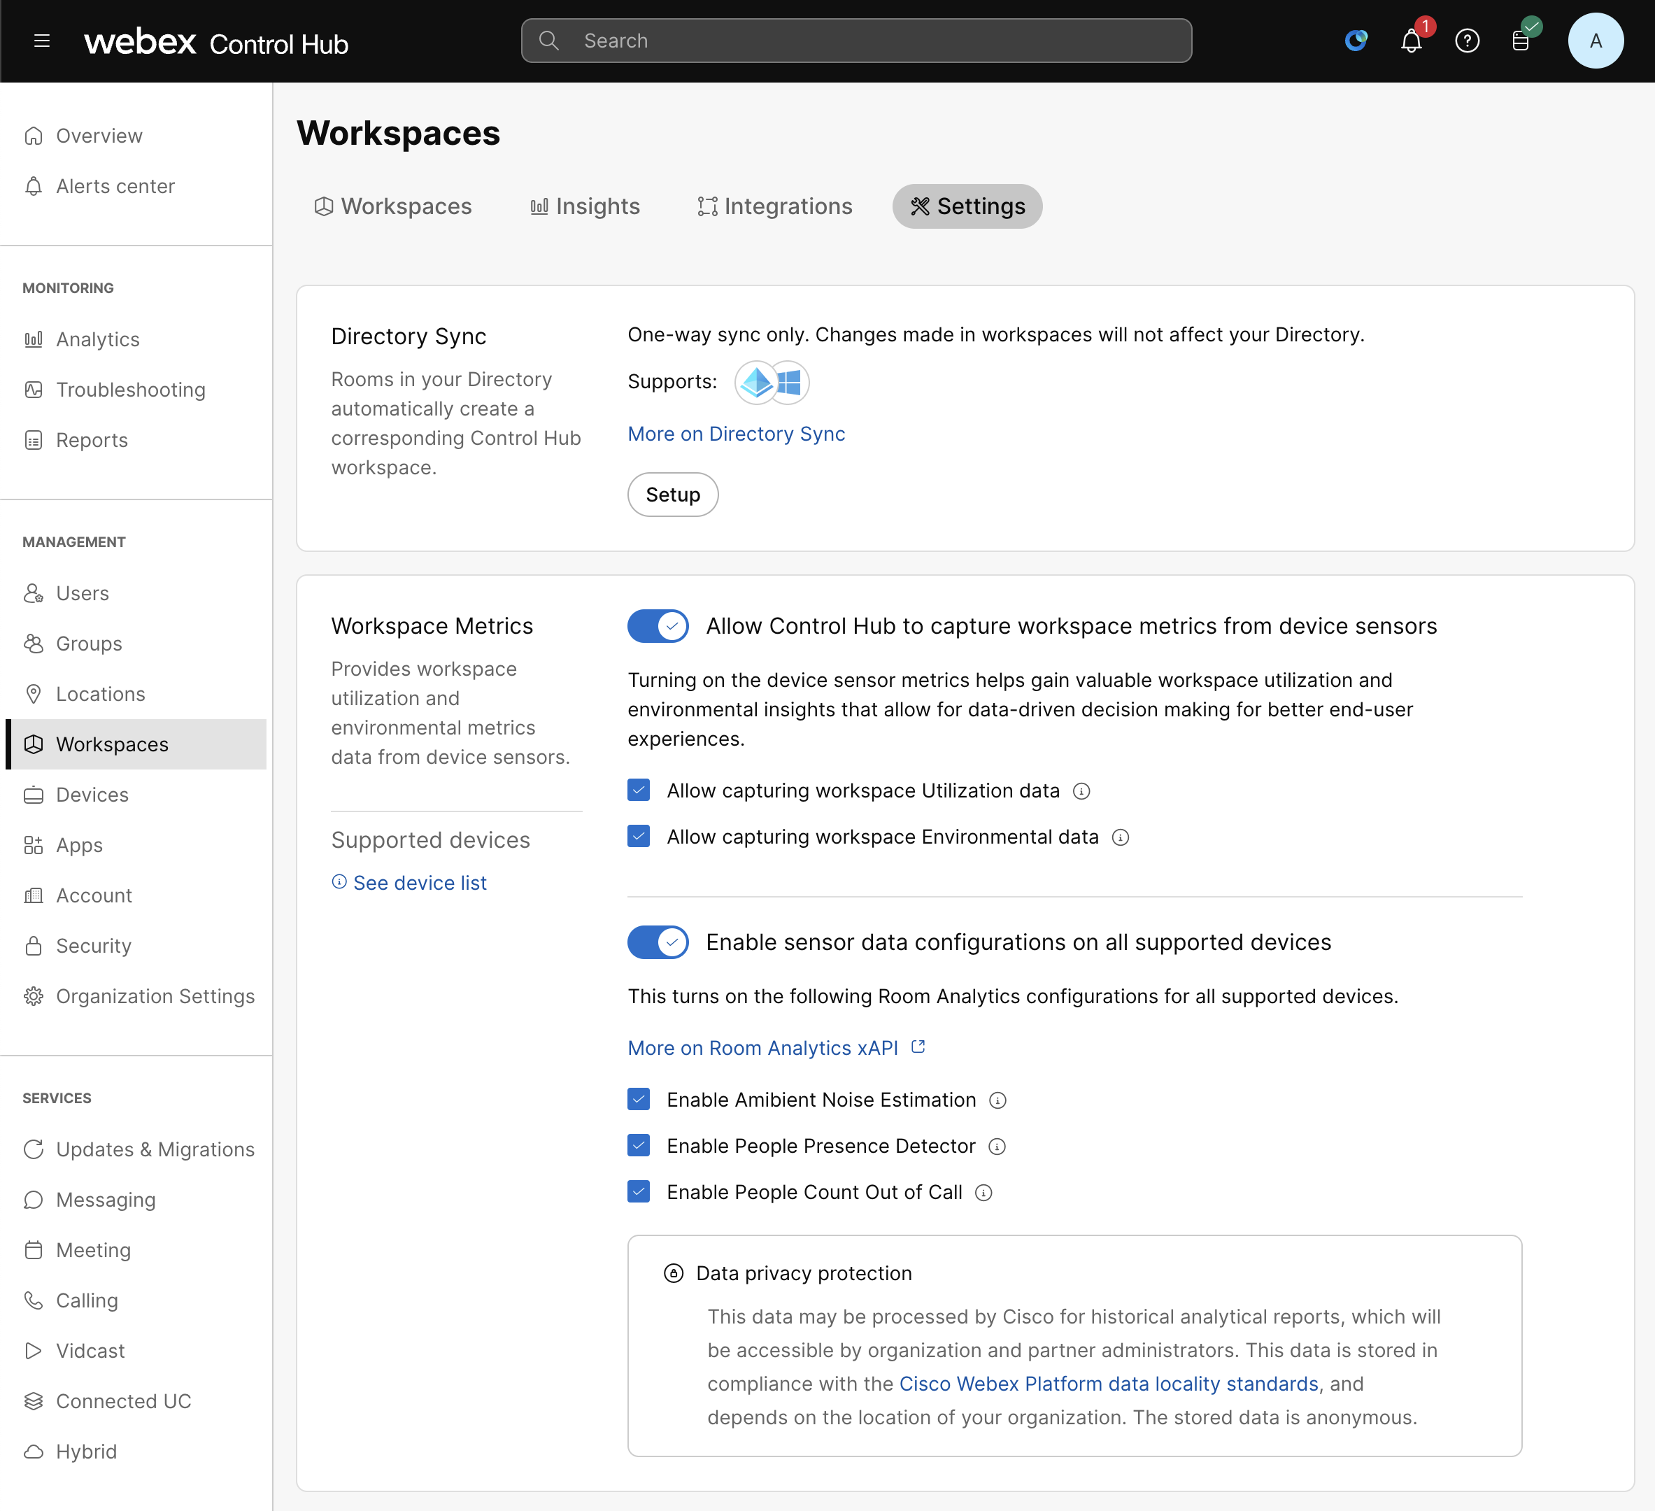Open the navigation hamburger menu

click(x=42, y=41)
